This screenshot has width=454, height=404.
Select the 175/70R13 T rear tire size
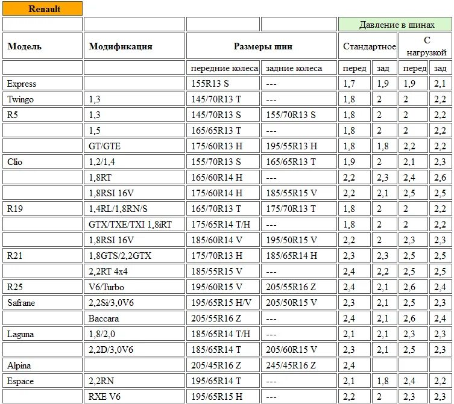point(299,208)
